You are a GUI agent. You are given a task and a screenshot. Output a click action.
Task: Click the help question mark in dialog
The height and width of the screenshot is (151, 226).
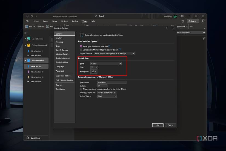pyautogui.click(x=167, y=28)
